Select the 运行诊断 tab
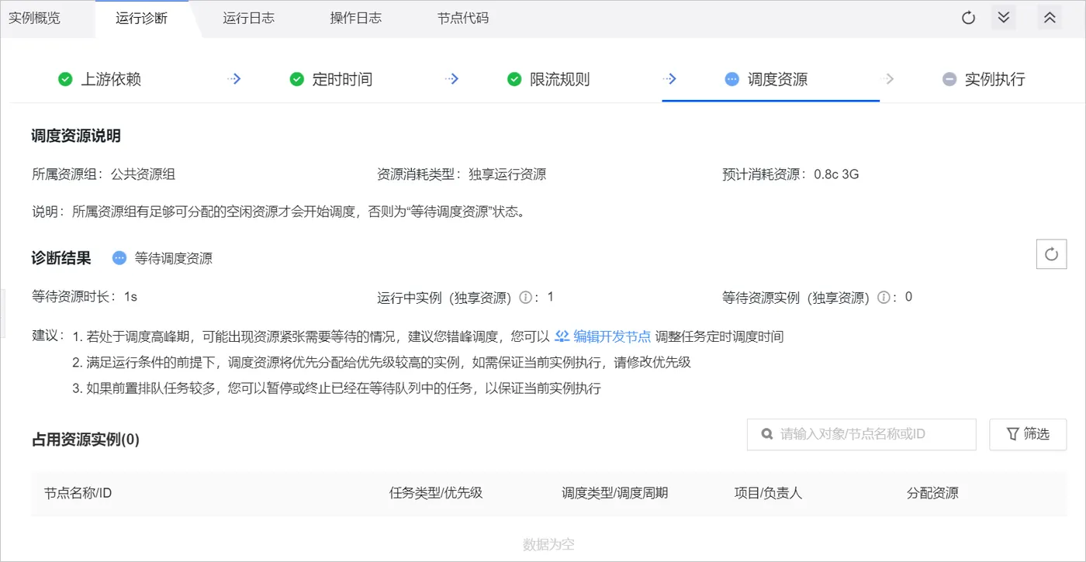 (141, 18)
